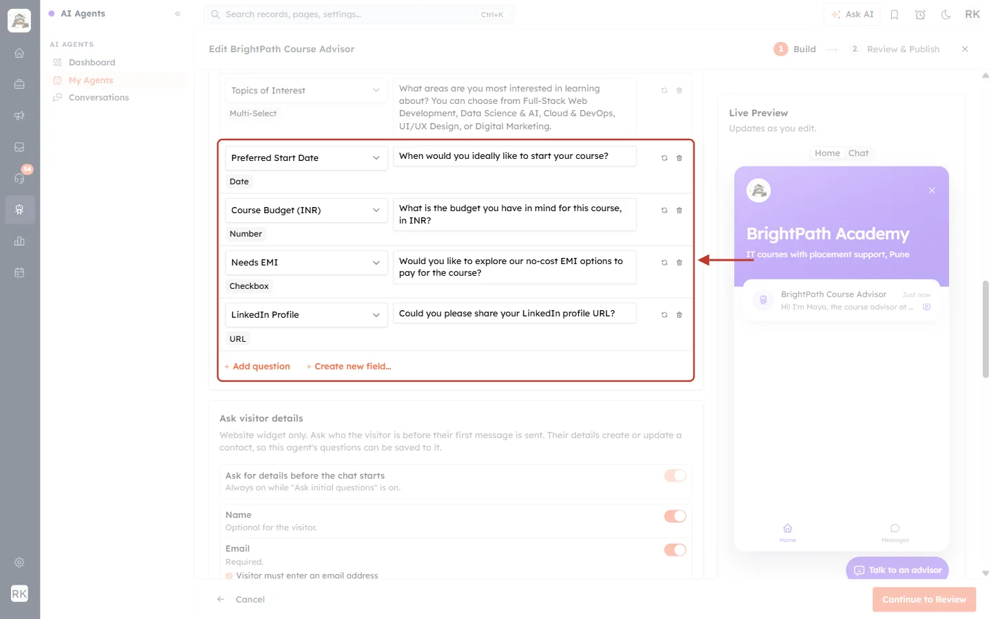Collapse the AI Agents sidebar panel
The height and width of the screenshot is (619, 991).
(x=178, y=14)
